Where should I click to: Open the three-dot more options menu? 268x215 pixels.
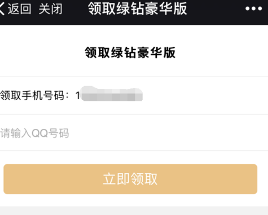[253, 8]
